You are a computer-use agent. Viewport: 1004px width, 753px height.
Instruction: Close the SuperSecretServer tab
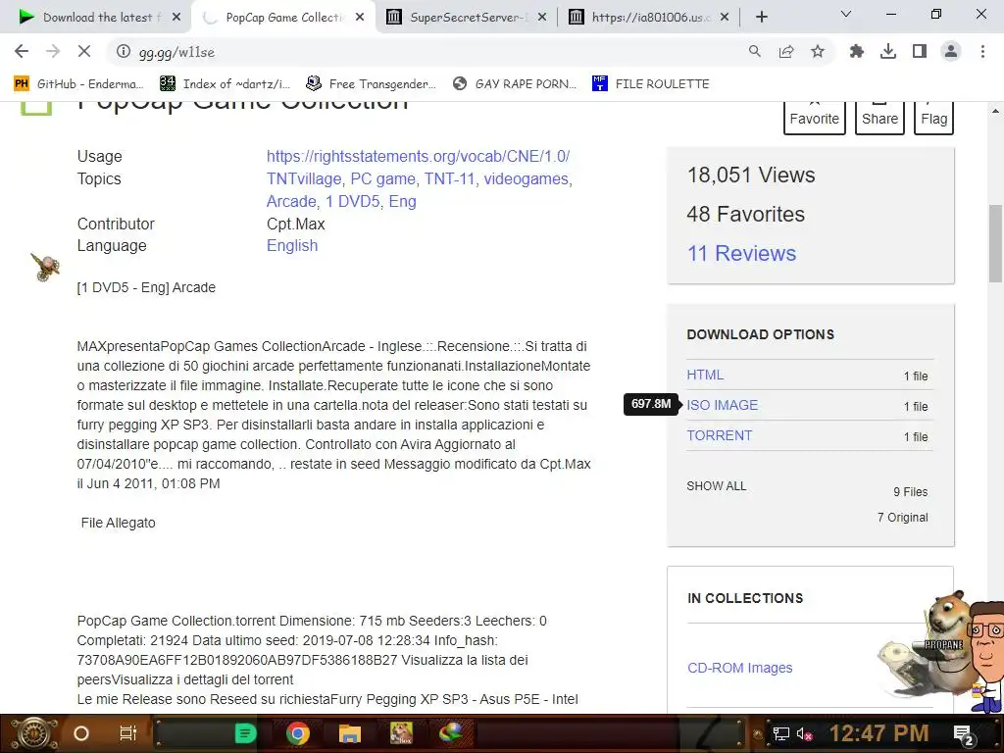pos(542,18)
